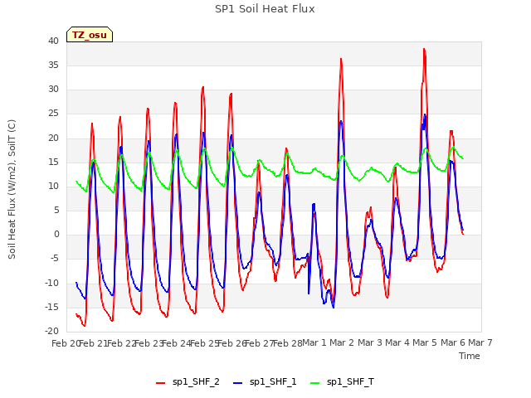Click the y-axis label Soil Heat Flux (W/m2), SoilT (C)
Viewport: 531px width, 398px height.
tap(12, 189)
